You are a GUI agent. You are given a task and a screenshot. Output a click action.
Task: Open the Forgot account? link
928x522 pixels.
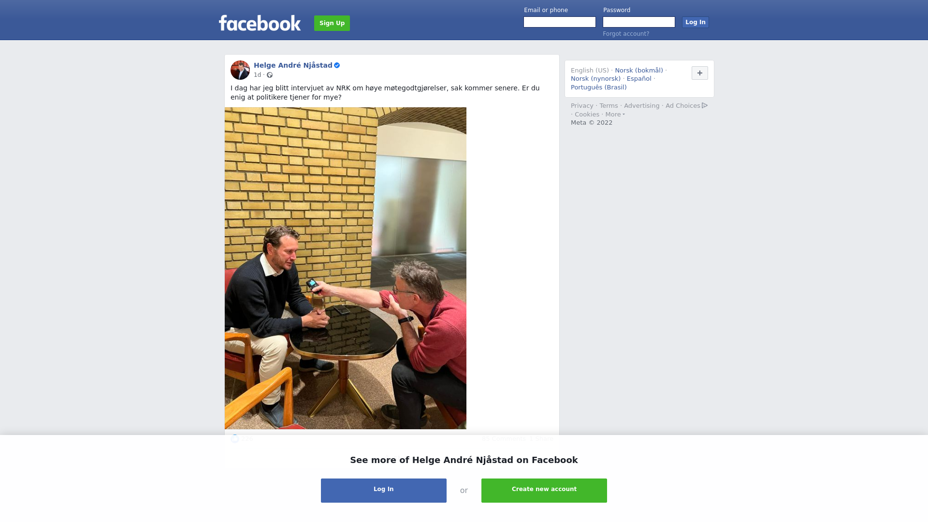[626, 34]
